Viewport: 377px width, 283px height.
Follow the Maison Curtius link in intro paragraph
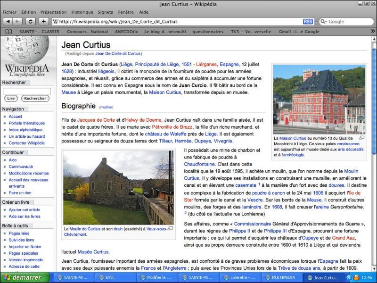coord(165,92)
